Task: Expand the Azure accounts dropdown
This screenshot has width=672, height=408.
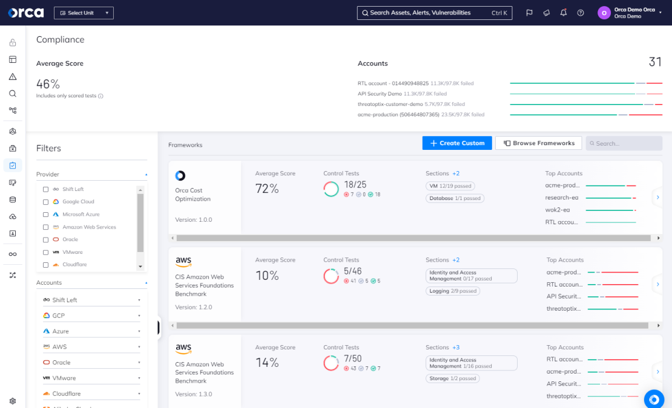Action: [x=91, y=331]
